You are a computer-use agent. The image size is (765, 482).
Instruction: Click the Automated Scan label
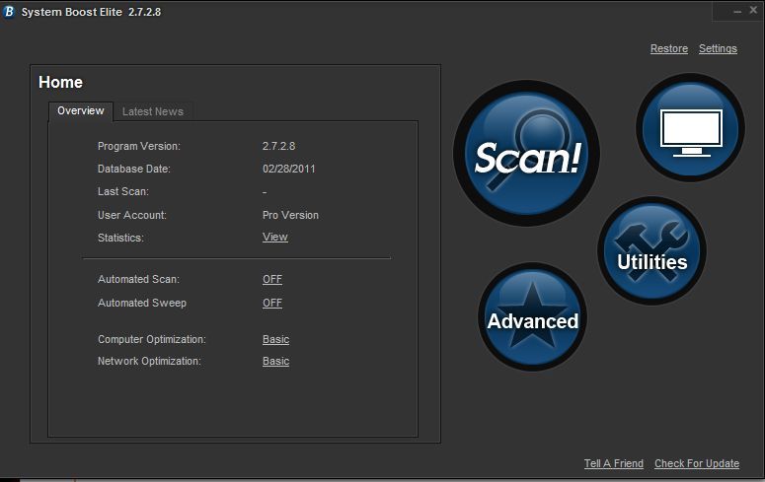[138, 279]
